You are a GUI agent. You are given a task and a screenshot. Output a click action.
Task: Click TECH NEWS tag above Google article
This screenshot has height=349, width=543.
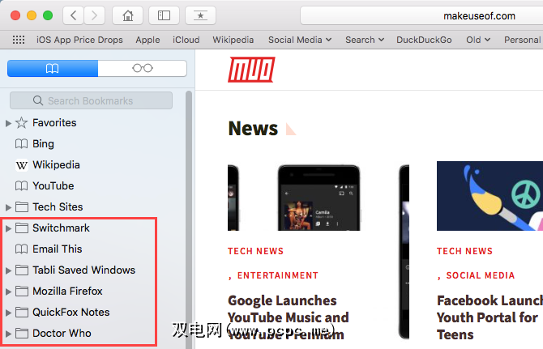[255, 251]
